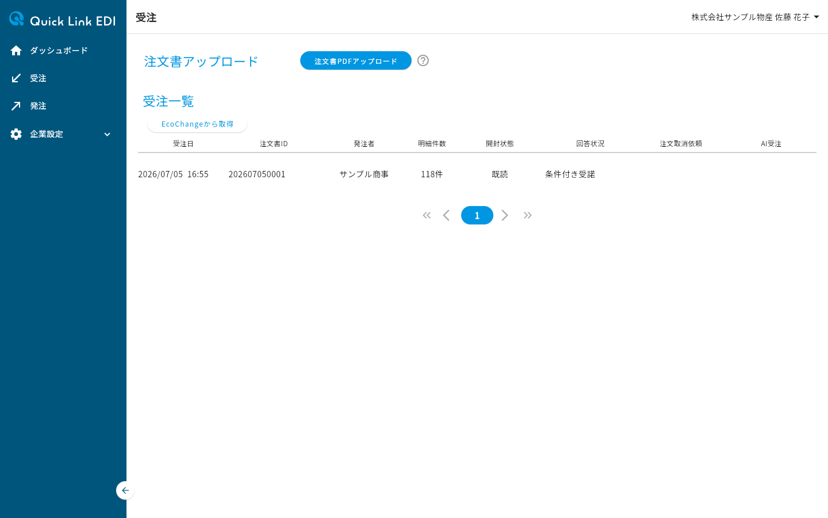The width and height of the screenshot is (828, 518).
Task: Click the 受注日 column header
Action: 183,144
